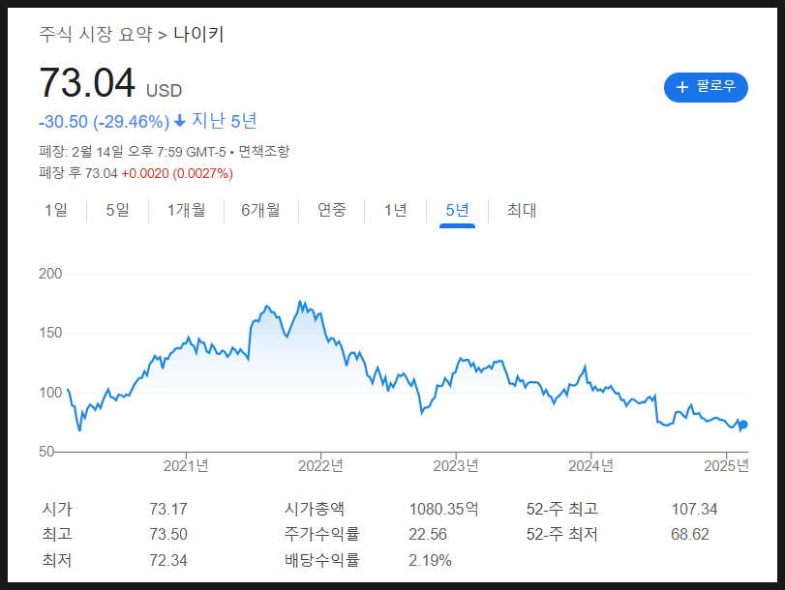Select the 5일 time range tab
Screen dimensions: 785x590
(118, 210)
